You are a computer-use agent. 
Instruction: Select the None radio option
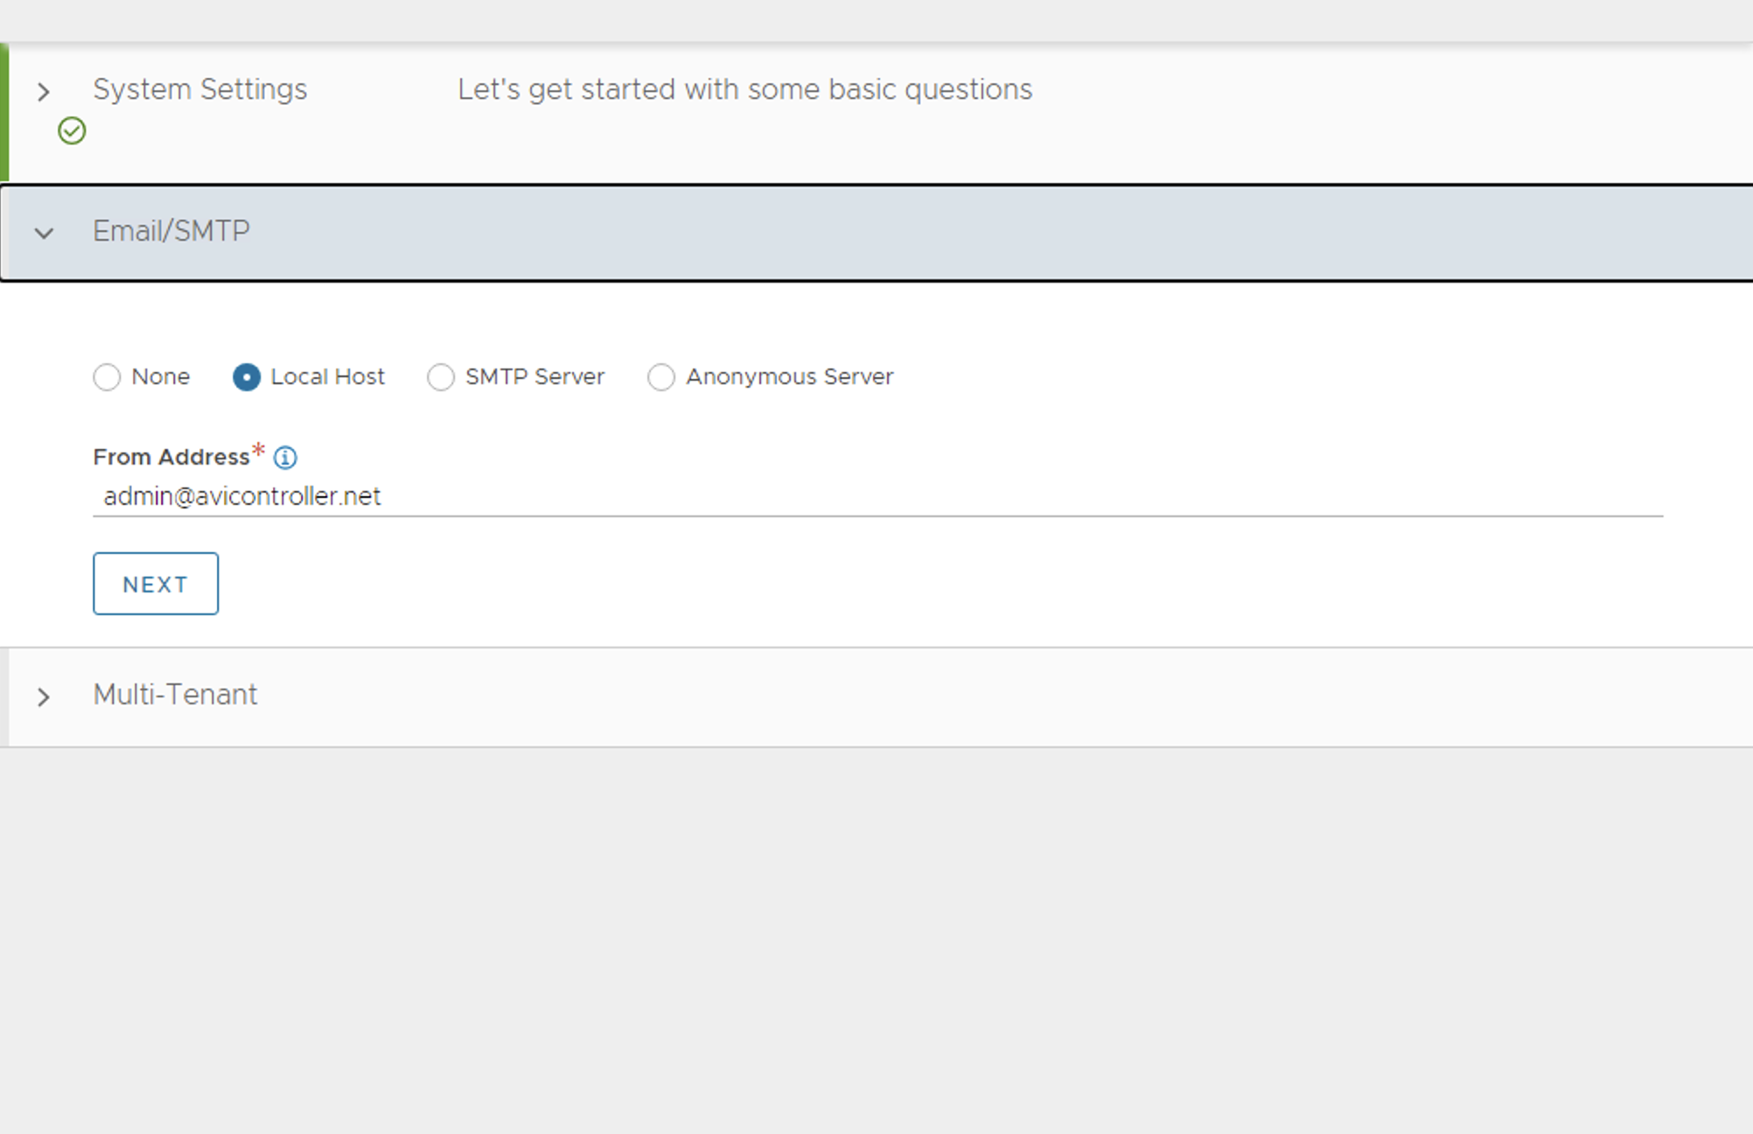tap(107, 377)
